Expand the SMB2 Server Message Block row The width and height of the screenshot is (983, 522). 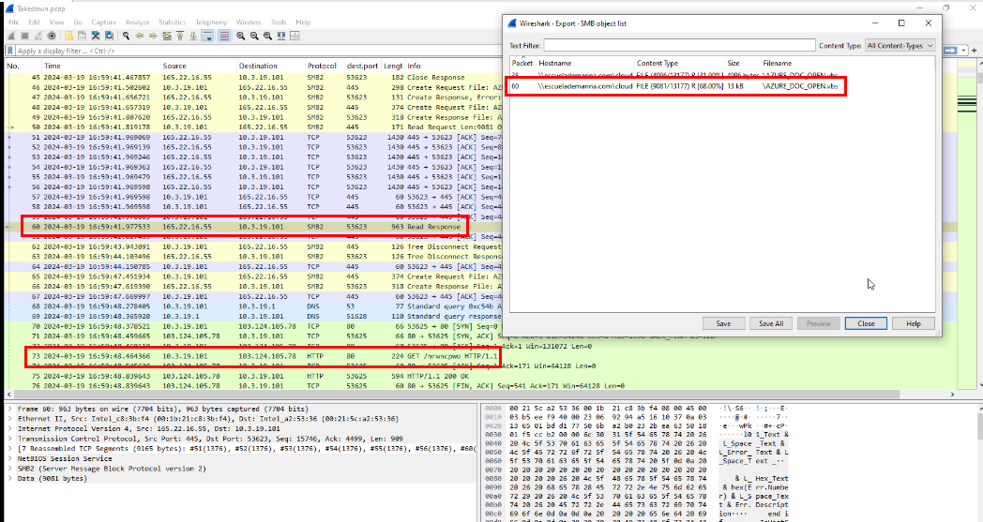pos(10,469)
